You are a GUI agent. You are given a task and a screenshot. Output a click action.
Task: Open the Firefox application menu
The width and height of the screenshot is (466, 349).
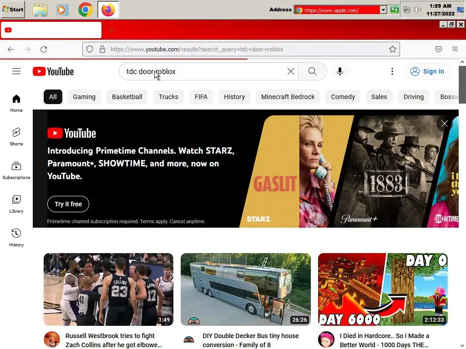[x=455, y=49]
